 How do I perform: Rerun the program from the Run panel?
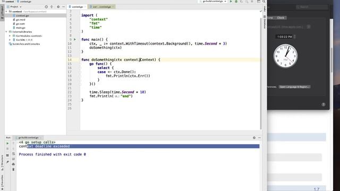point(7,143)
